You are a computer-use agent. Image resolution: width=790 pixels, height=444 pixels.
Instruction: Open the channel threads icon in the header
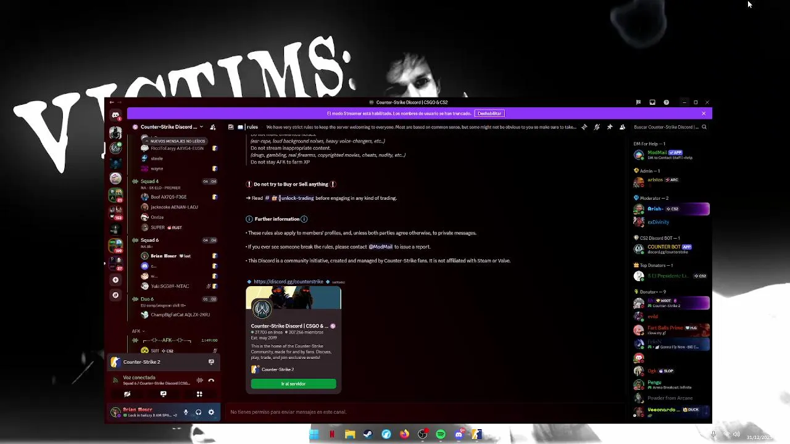584,127
